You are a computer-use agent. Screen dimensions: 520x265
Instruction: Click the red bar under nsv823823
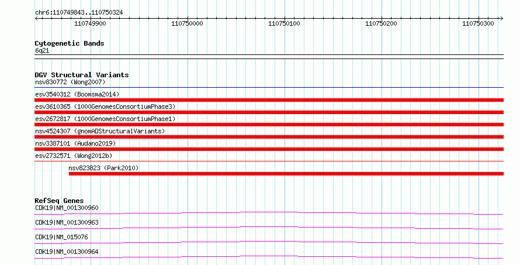[286, 174]
